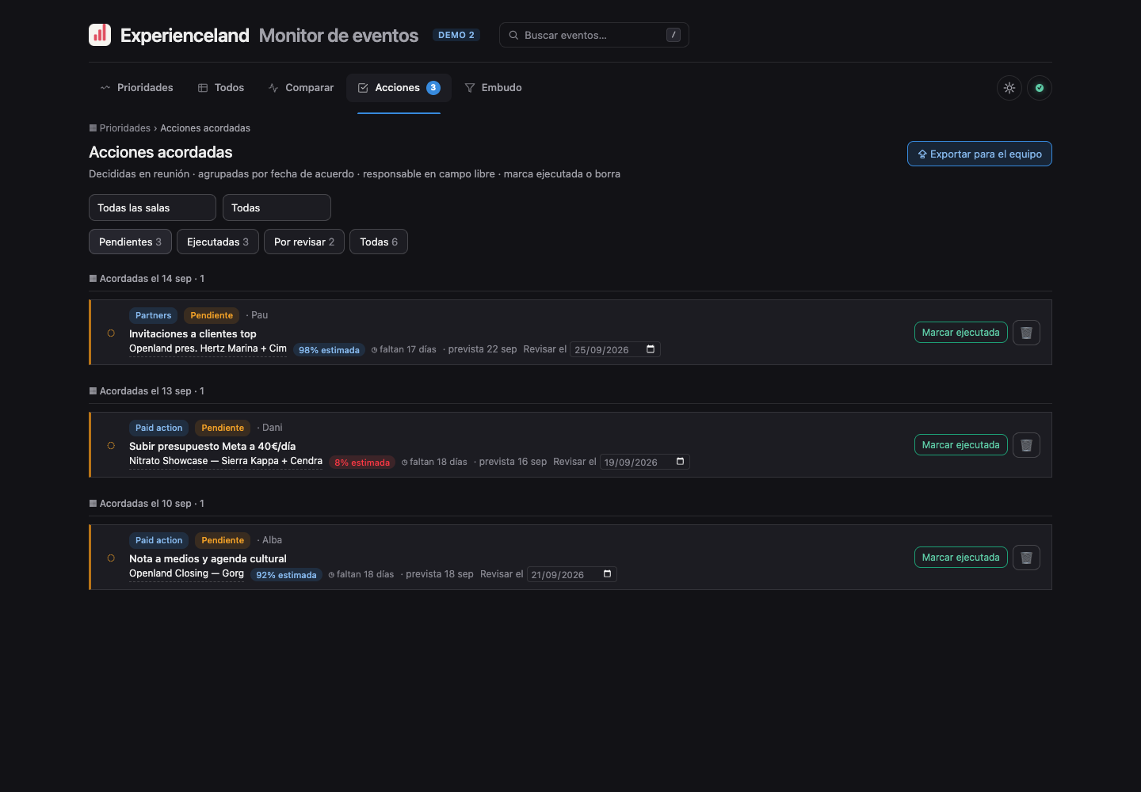Click the search magnifier icon
1141x792 pixels.
(x=513, y=35)
